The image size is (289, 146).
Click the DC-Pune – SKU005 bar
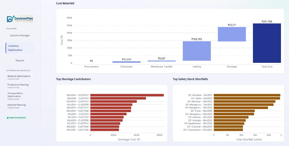pyautogui.click(x=234, y=111)
